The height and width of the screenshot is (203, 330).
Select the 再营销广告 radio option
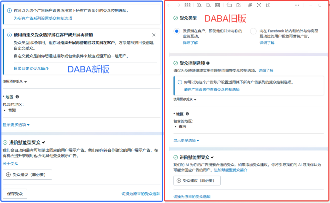253,31
